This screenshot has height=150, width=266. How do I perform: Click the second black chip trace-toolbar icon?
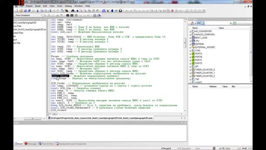[x=72, y=15]
